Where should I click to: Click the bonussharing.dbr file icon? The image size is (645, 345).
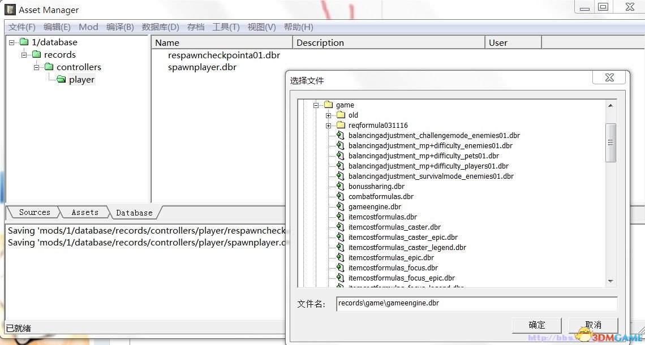(339, 187)
